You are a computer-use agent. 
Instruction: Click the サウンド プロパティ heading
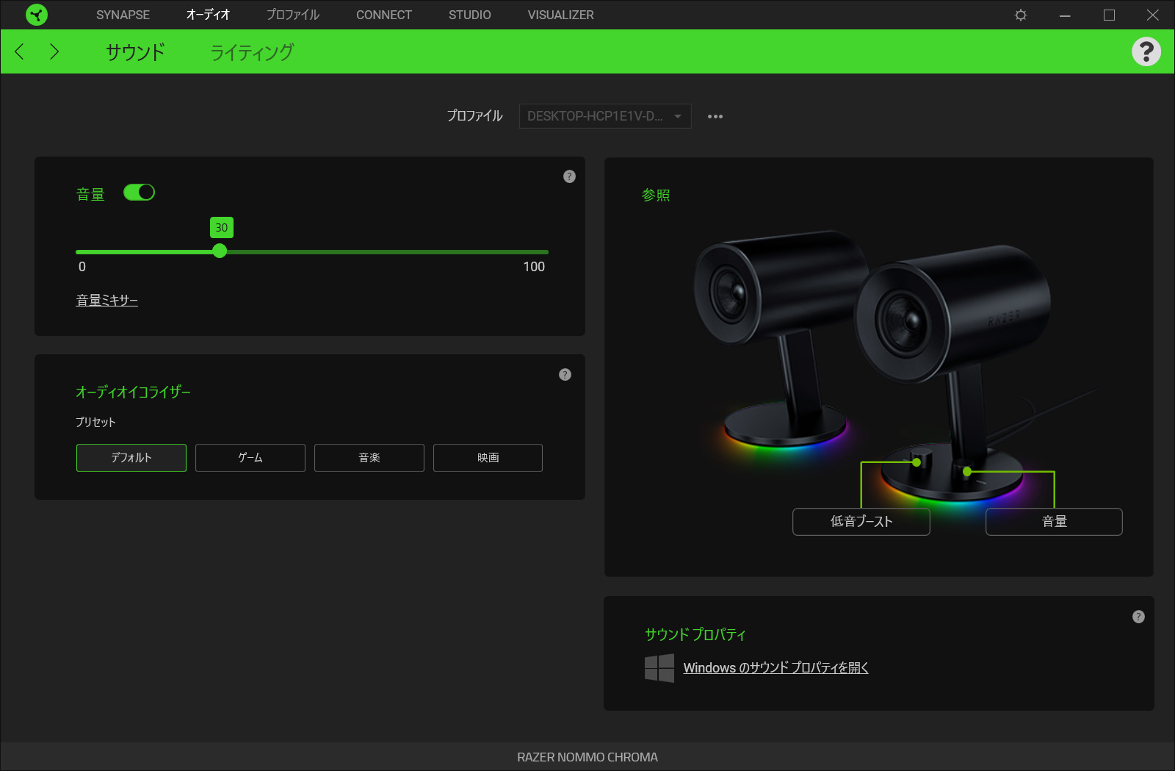pos(695,635)
